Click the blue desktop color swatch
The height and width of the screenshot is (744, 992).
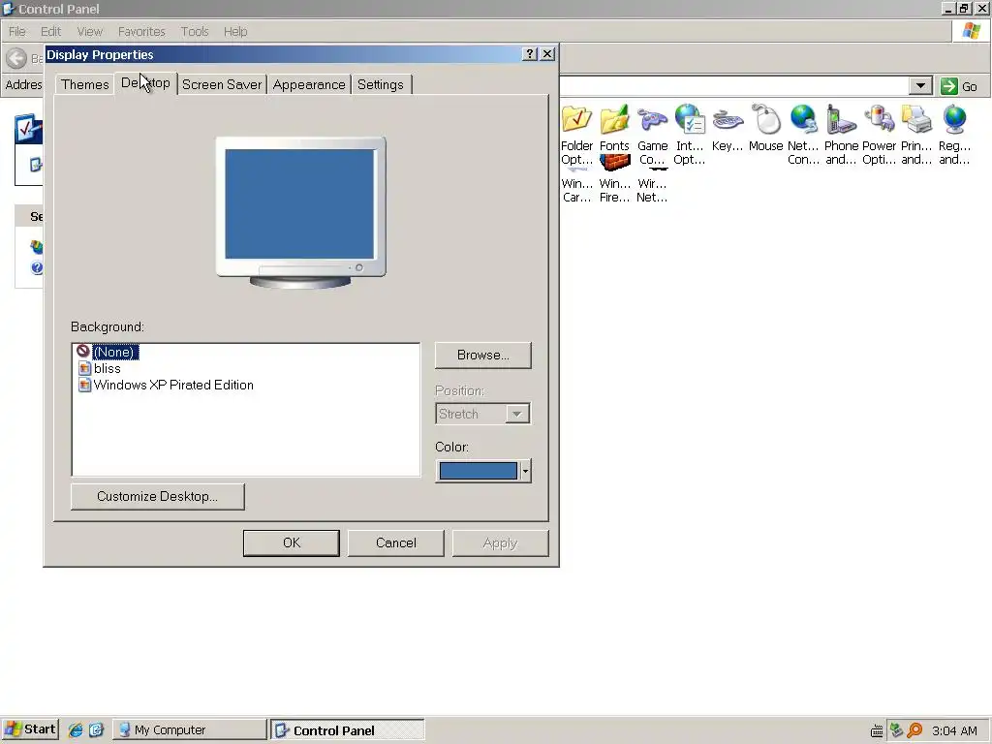479,471
